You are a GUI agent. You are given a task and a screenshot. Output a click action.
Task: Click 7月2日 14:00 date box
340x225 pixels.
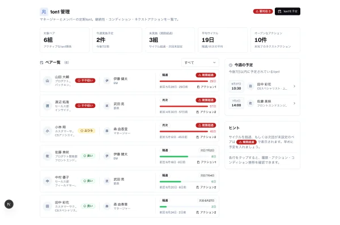(236, 103)
